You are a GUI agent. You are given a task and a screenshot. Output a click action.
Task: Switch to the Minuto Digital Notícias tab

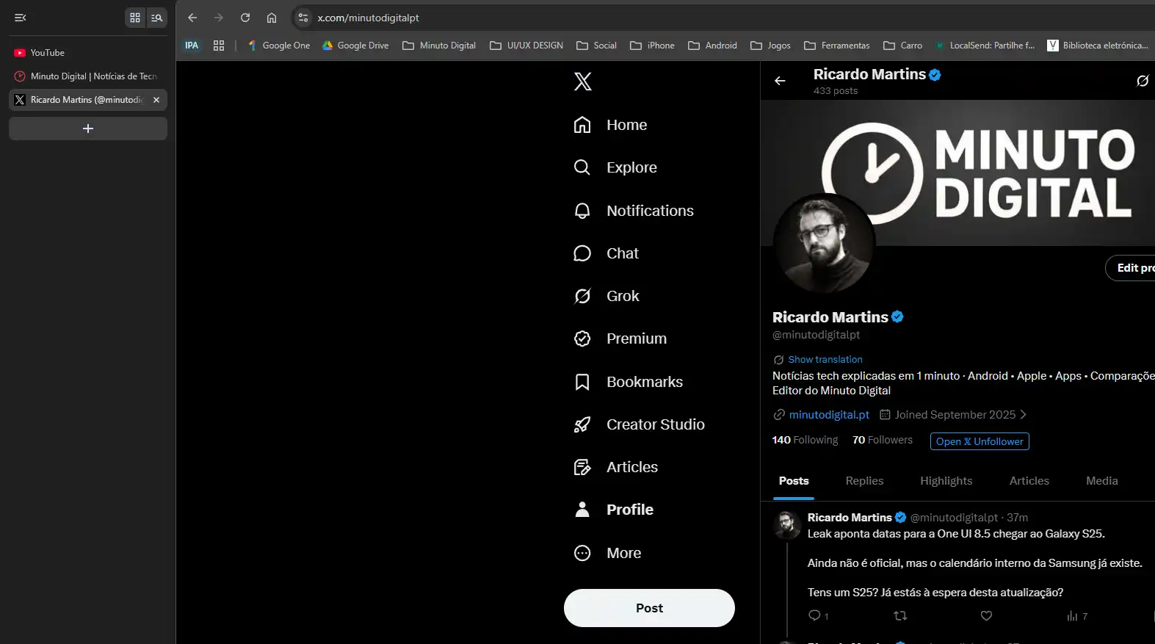tap(88, 76)
